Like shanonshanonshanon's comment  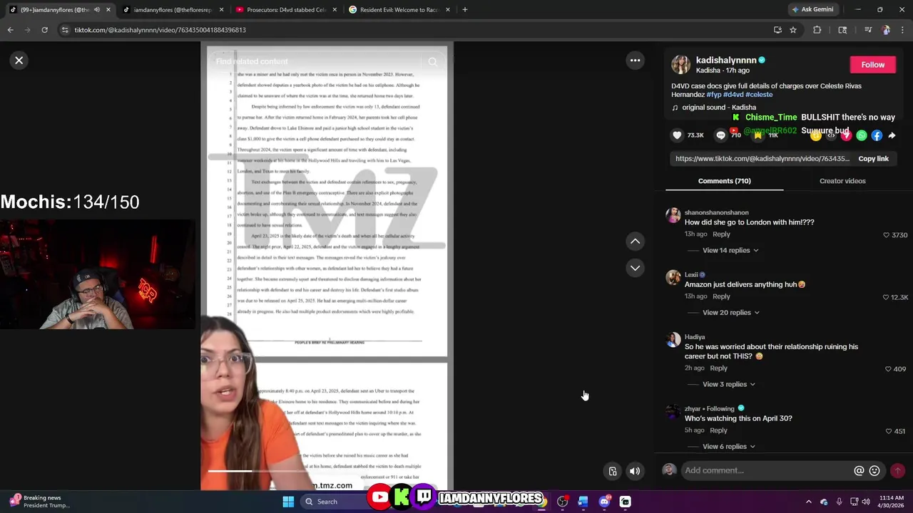point(887,235)
